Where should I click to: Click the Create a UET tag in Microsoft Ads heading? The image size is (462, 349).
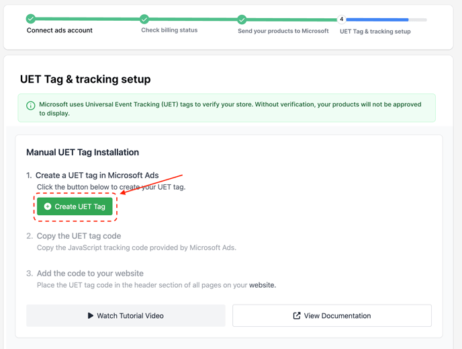(97, 176)
